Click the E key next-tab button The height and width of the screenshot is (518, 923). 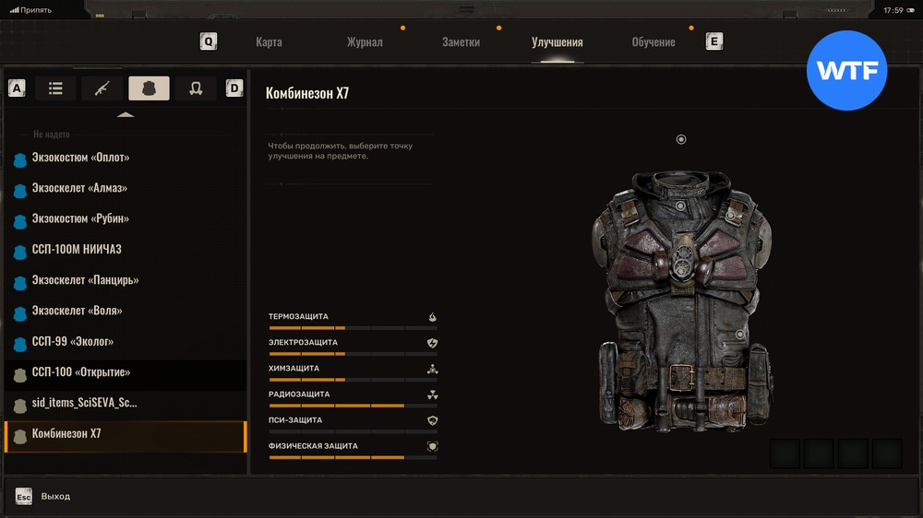713,41
